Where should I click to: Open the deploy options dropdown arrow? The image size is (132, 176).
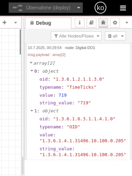pyautogui.click(x=79, y=8)
